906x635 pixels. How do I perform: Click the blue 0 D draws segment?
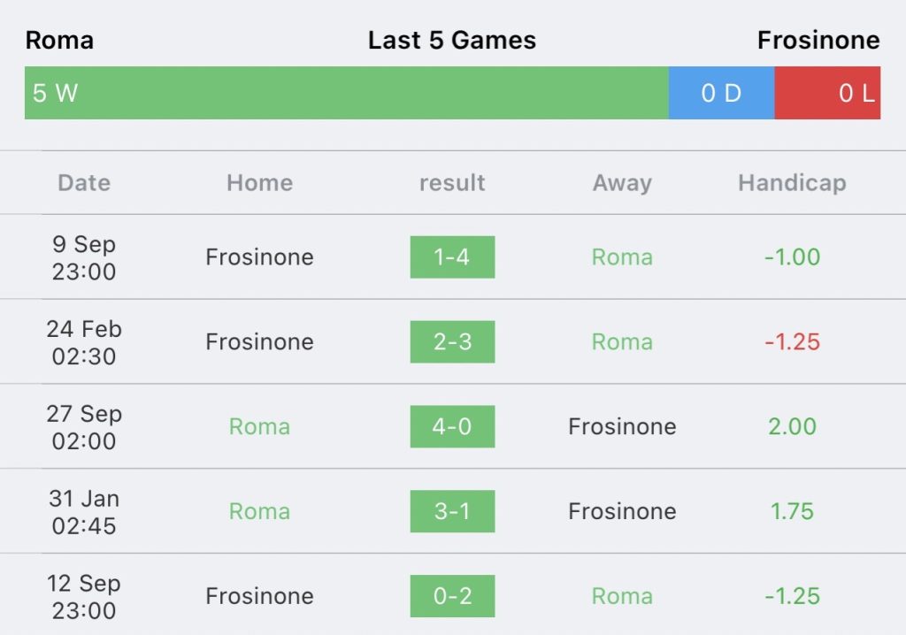coord(721,93)
